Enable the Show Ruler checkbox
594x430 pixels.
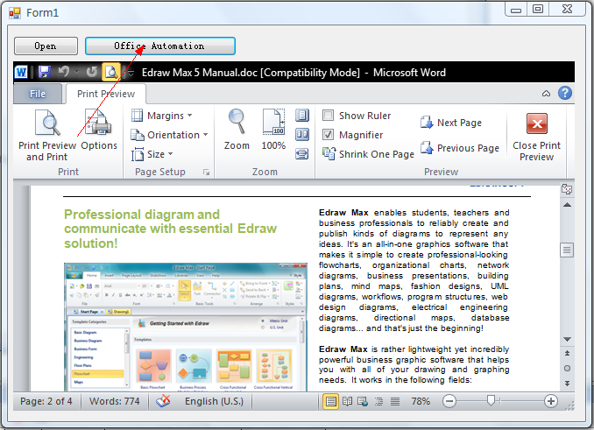(329, 116)
